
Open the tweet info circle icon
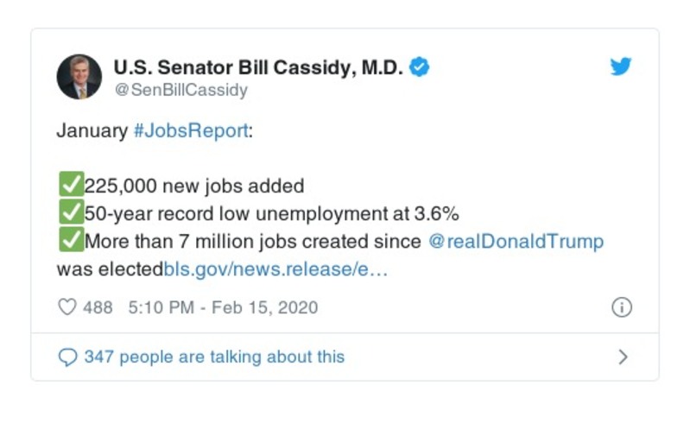[622, 307]
